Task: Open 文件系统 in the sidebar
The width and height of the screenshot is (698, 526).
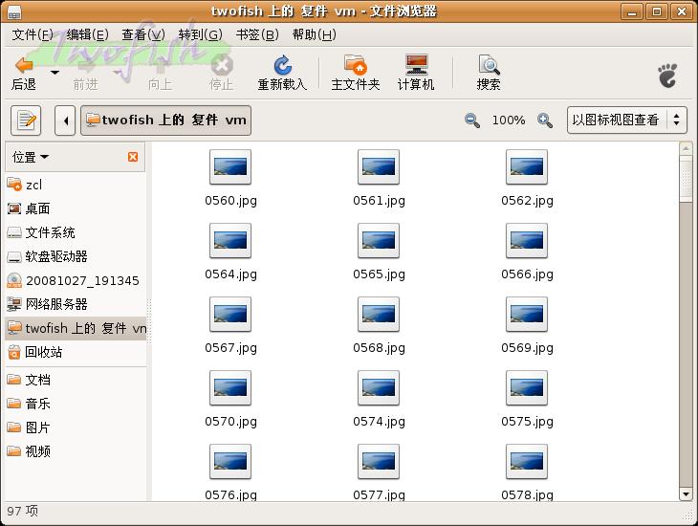Action: pyautogui.click(x=76, y=232)
